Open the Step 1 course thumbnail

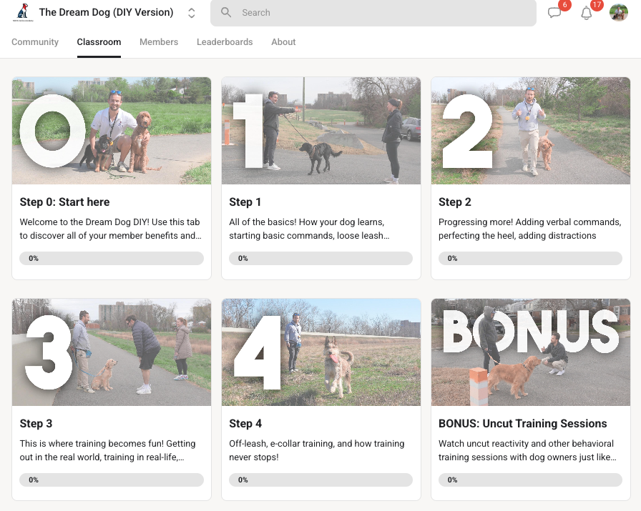point(321,131)
